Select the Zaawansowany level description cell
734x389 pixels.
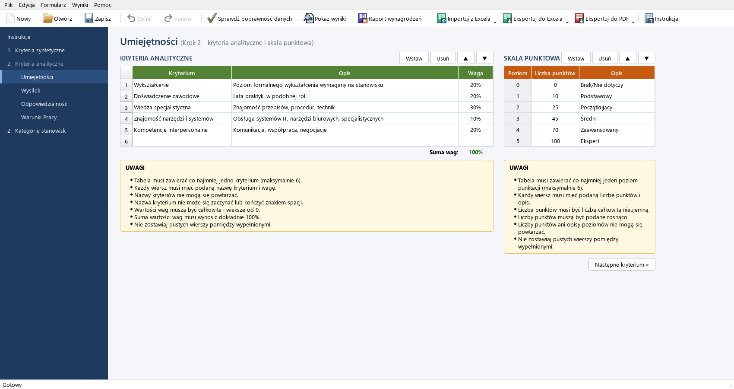[x=617, y=130]
